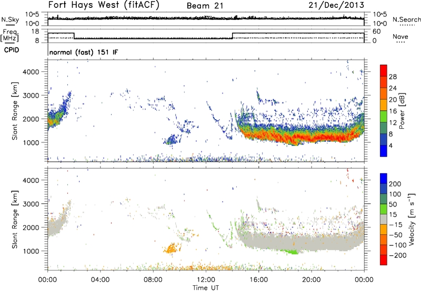The height and width of the screenshot is (291, 421).
Task: Click the frequency step-up at 14:00
Action: 233,36
